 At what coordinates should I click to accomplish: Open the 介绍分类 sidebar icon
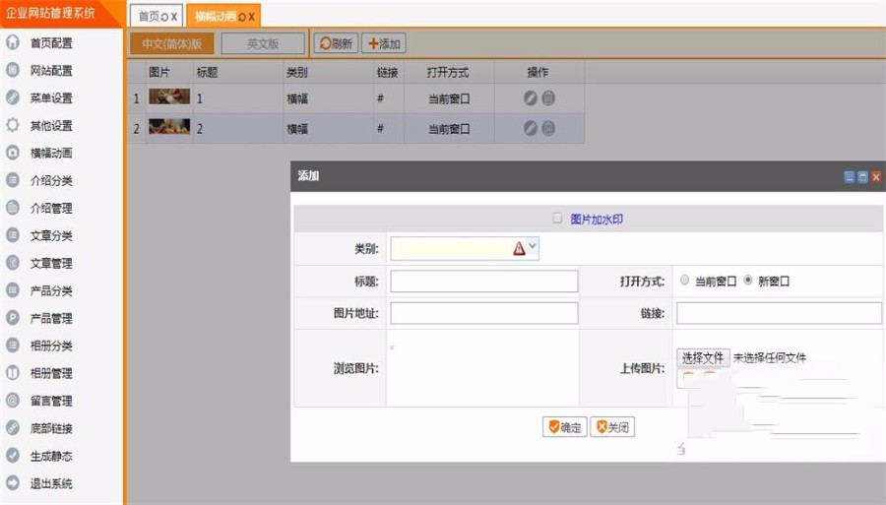tap(13, 180)
